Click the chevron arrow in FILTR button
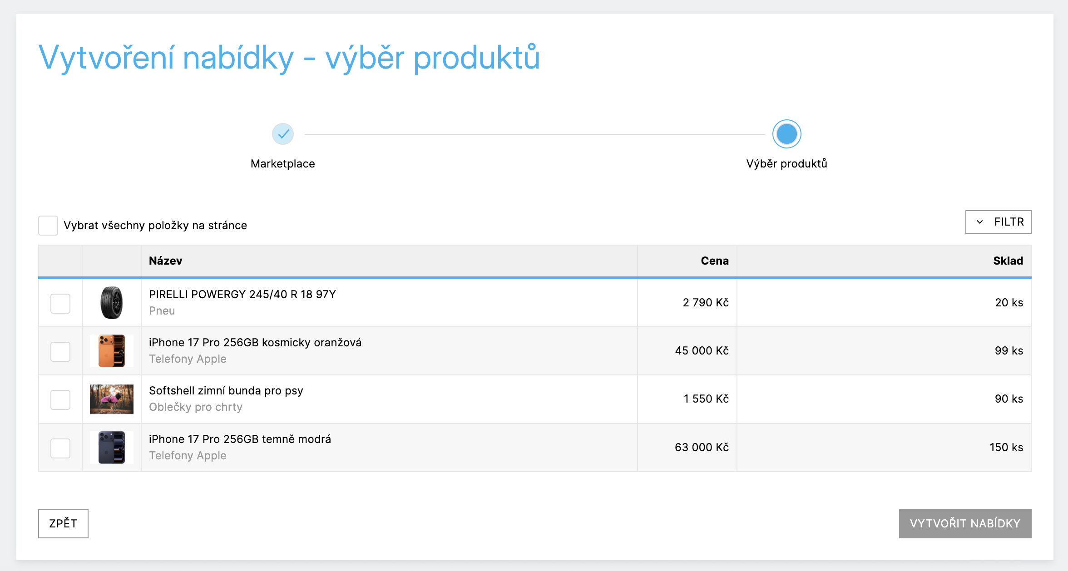1068x571 pixels. 979,222
